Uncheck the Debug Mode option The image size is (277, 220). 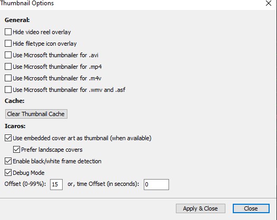8,173
